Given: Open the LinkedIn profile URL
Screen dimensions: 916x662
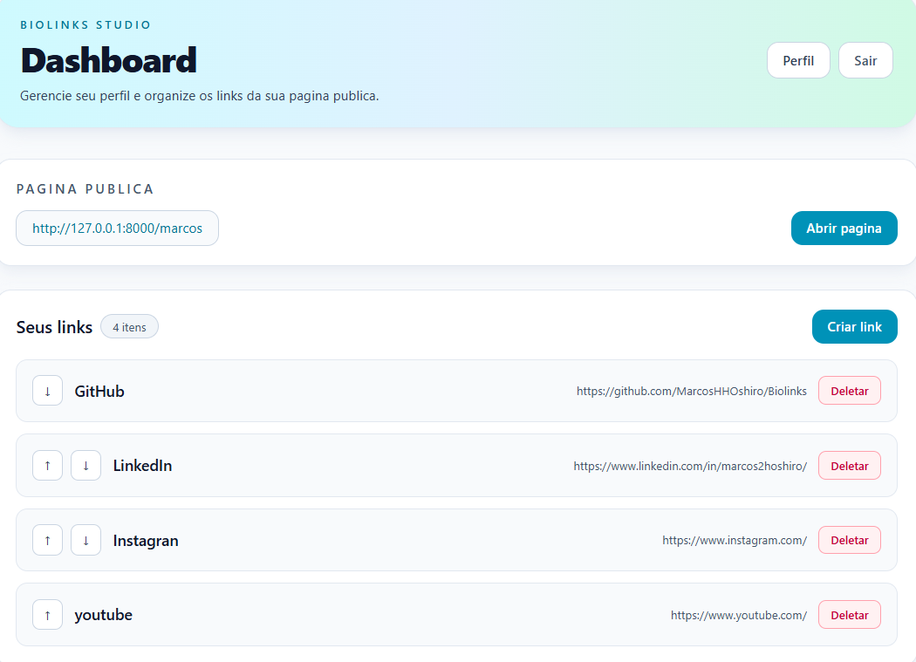Looking at the screenshot, I should 689,467.
